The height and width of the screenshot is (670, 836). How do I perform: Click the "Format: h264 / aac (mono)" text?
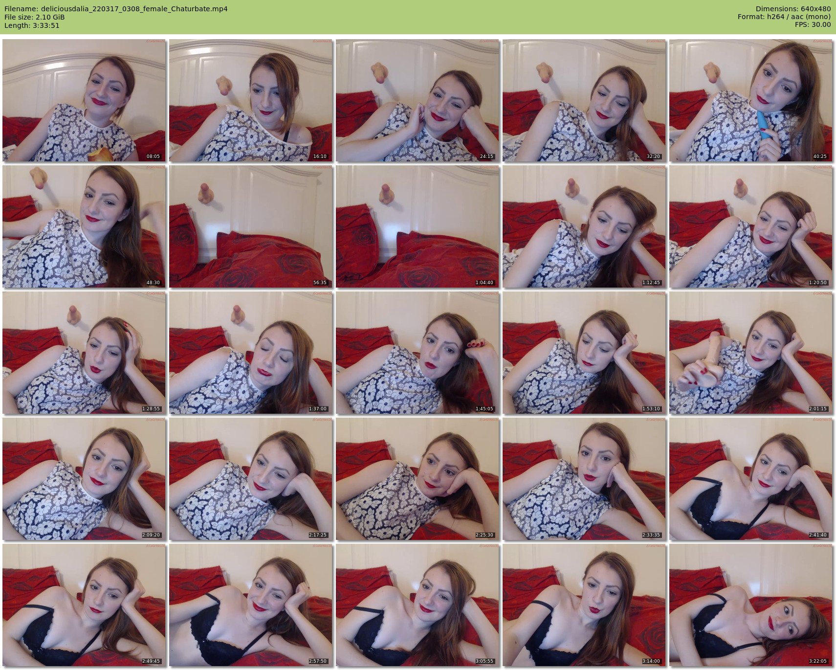pos(784,17)
